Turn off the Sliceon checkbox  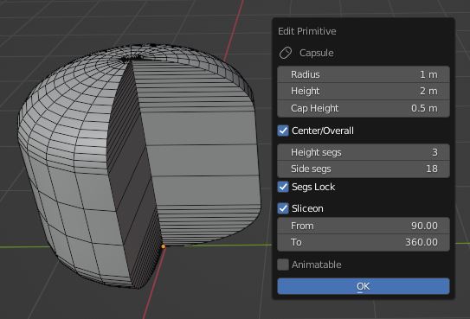(x=283, y=208)
